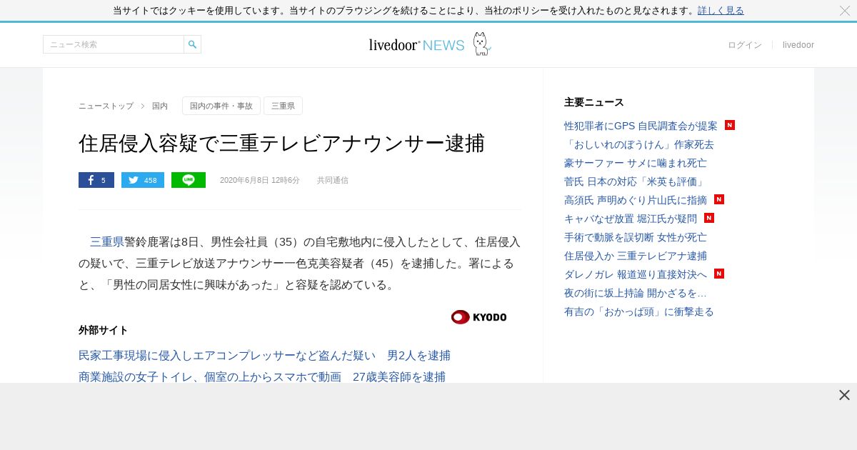
Task: Click the 主要ニュース heading
Action: coord(594,102)
